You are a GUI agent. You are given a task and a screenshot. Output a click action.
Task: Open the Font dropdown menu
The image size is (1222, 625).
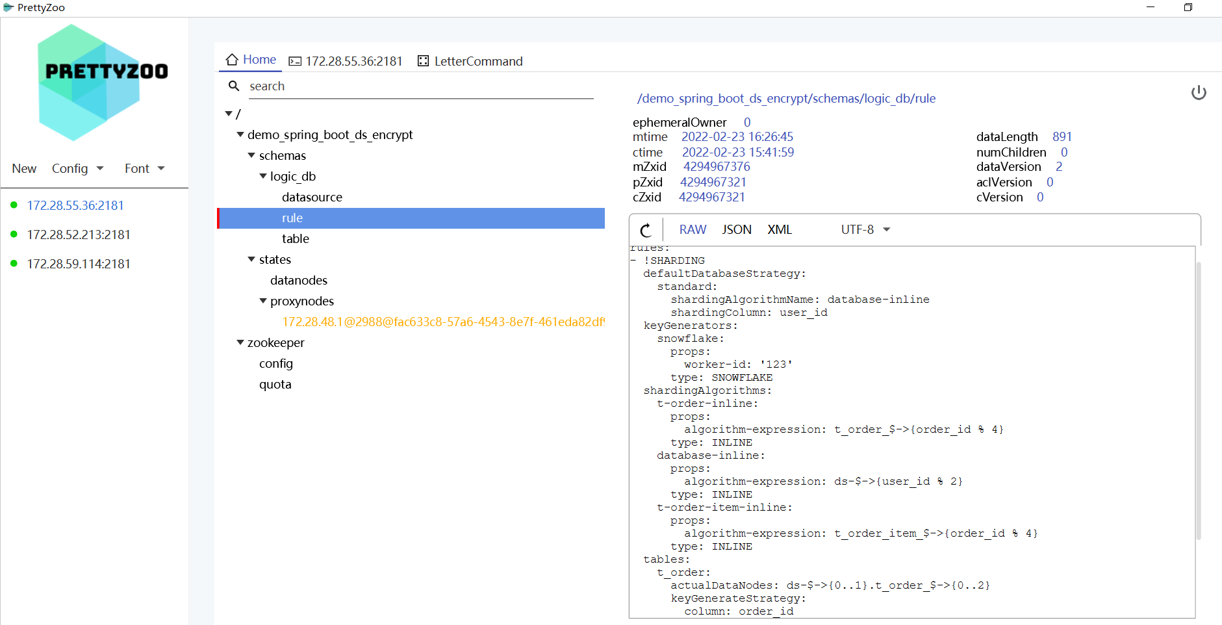144,168
